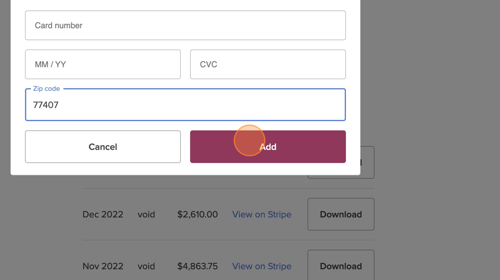Select the $2,610.00 invoice amount
The height and width of the screenshot is (280, 500).
click(197, 214)
